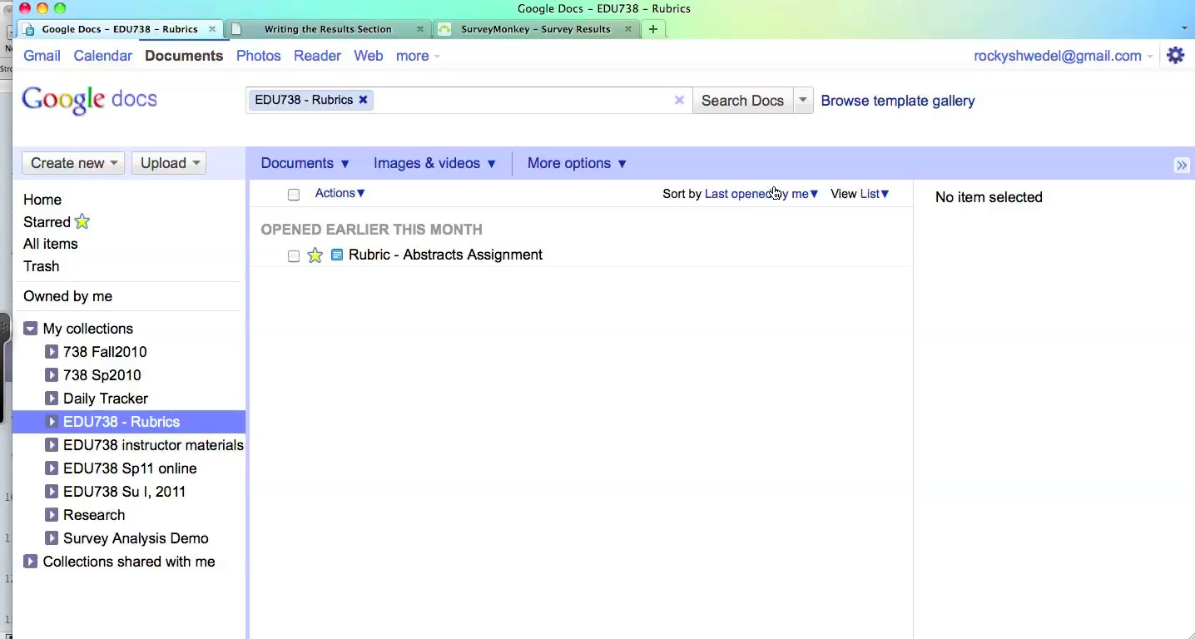Expand the Survey Analysis Demo arrow
This screenshot has width=1195, height=639.
52,538
